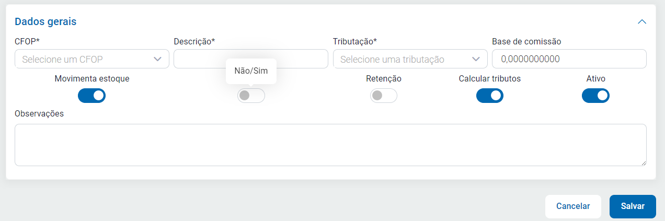Click the Dados gerais heading
The height and width of the screenshot is (221, 665).
click(45, 21)
